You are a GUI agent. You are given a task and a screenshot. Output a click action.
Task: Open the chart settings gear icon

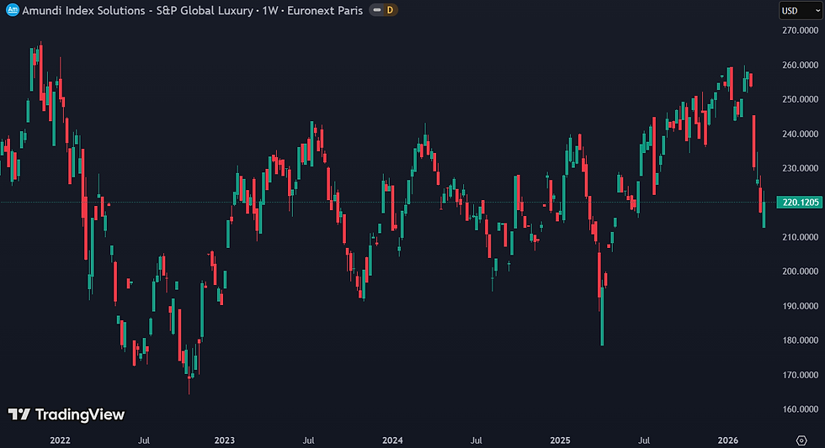(801, 440)
